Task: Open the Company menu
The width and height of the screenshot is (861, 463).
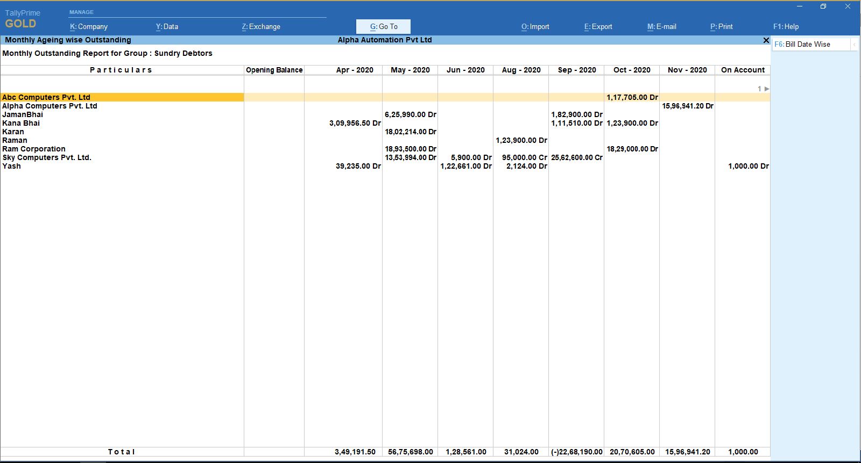Action: [89, 26]
